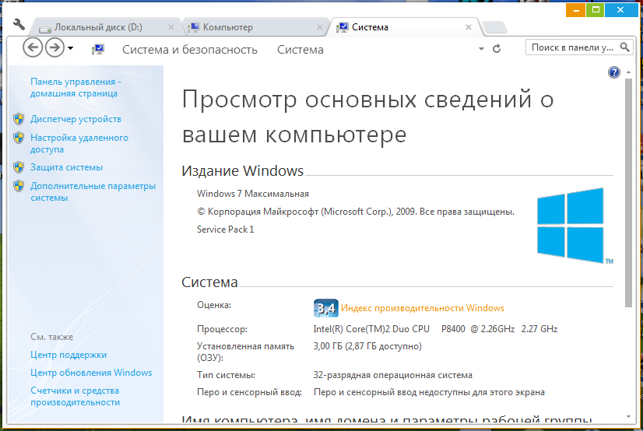643x431 pixels.
Task: Expand the address bar history dropdown
Action: (x=481, y=49)
